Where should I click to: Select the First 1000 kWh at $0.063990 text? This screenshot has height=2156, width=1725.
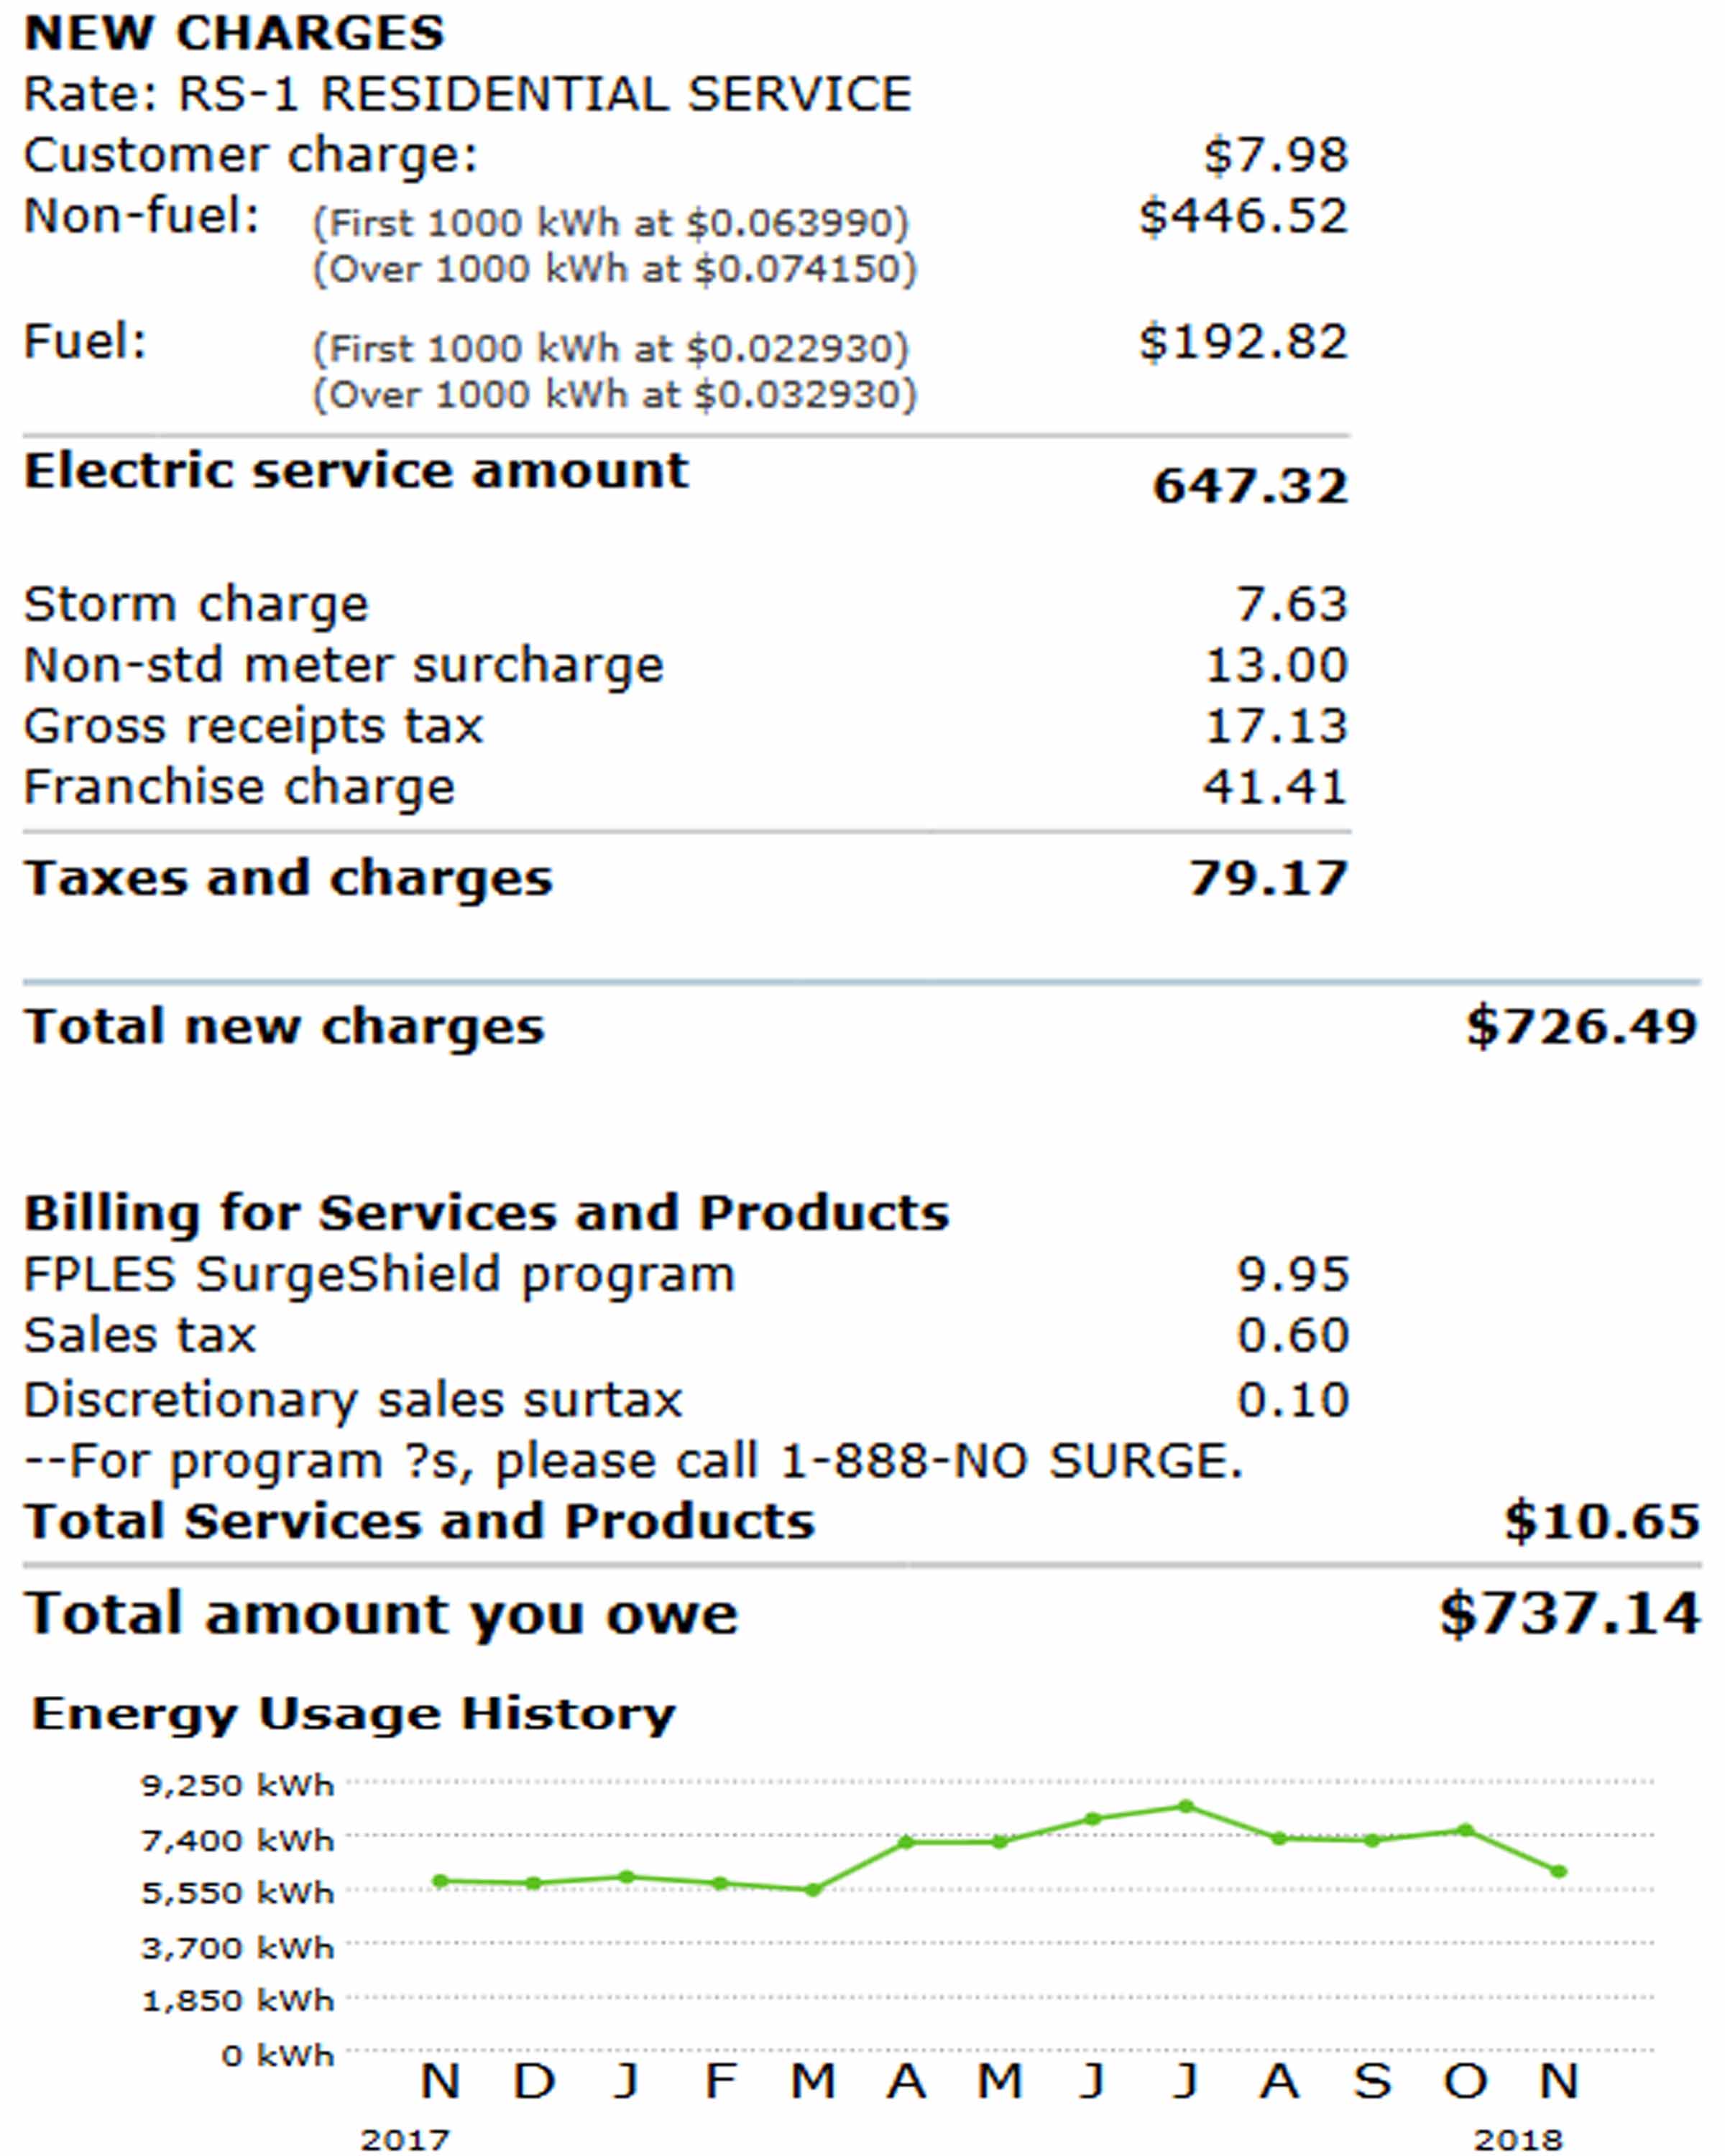(x=611, y=223)
